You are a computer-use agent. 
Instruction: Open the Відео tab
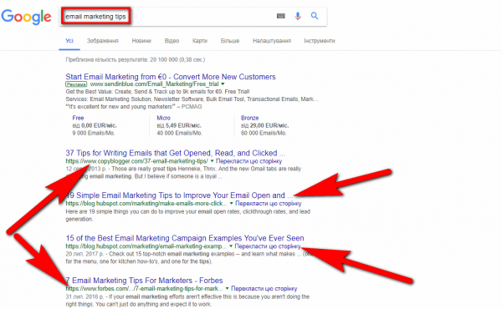point(172,41)
